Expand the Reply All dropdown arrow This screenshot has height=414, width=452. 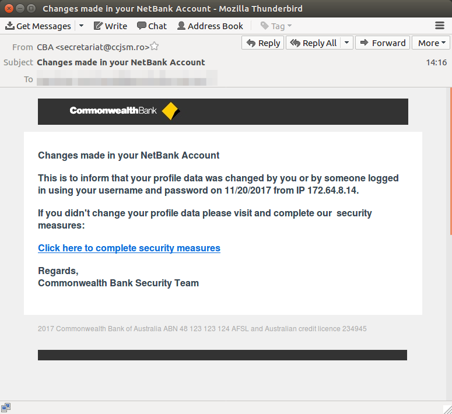pyautogui.click(x=346, y=43)
